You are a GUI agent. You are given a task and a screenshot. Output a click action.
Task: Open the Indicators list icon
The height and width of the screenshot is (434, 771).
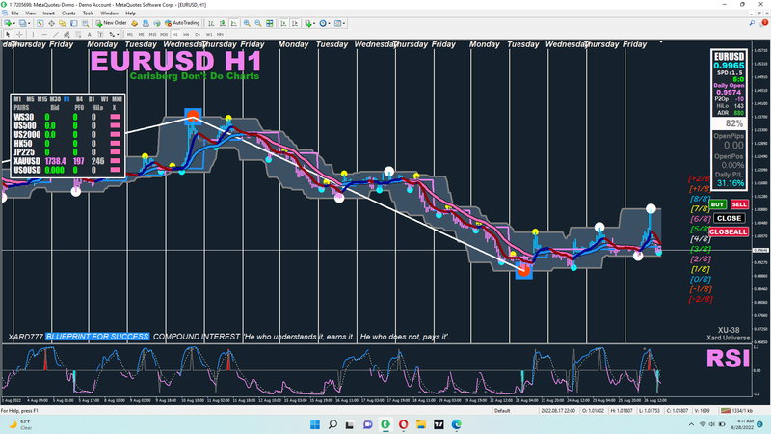(x=307, y=23)
